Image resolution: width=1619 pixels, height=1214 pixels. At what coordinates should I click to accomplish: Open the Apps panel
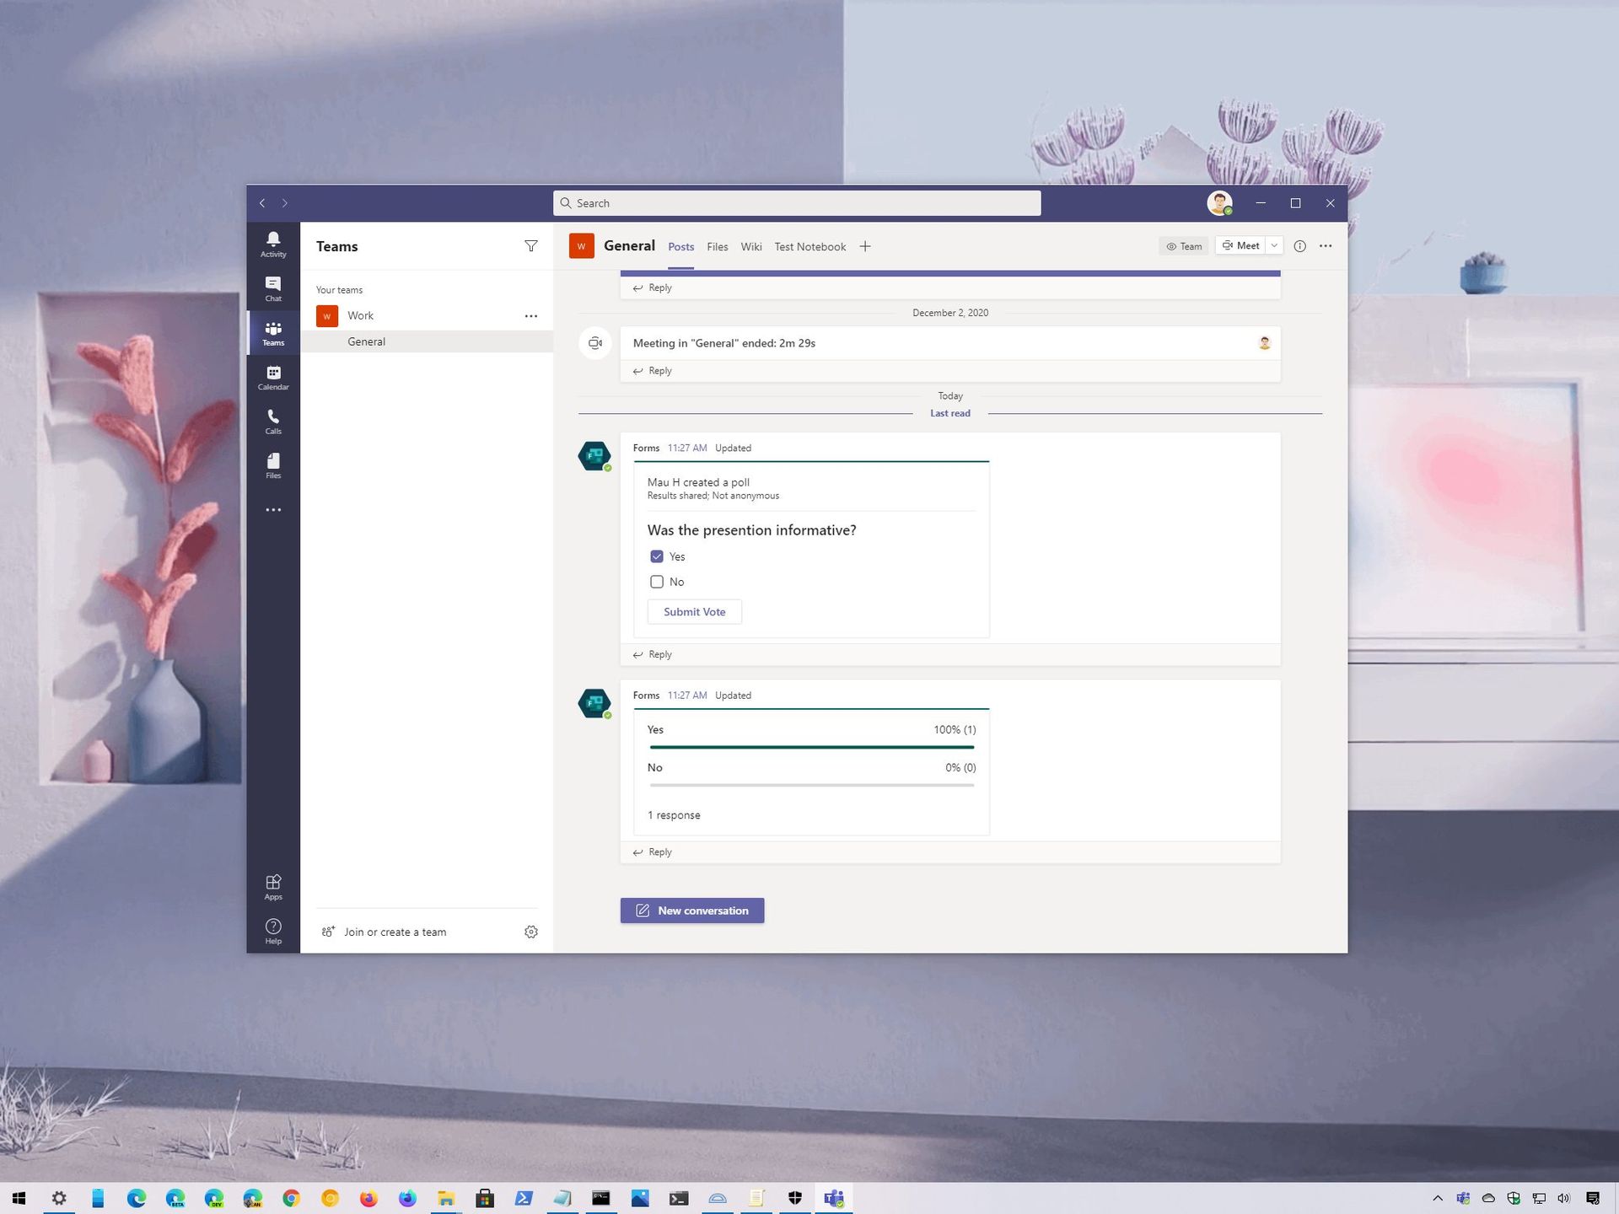tap(272, 885)
